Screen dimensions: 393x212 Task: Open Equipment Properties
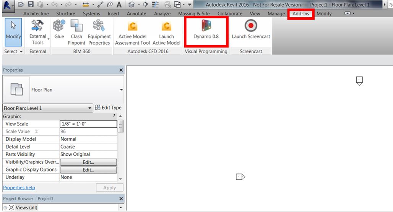click(x=99, y=33)
